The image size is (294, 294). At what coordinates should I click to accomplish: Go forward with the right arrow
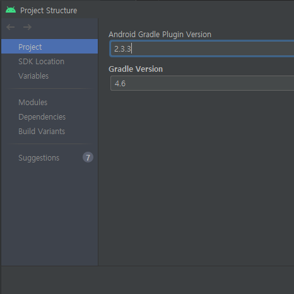click(x=27, y=27)
